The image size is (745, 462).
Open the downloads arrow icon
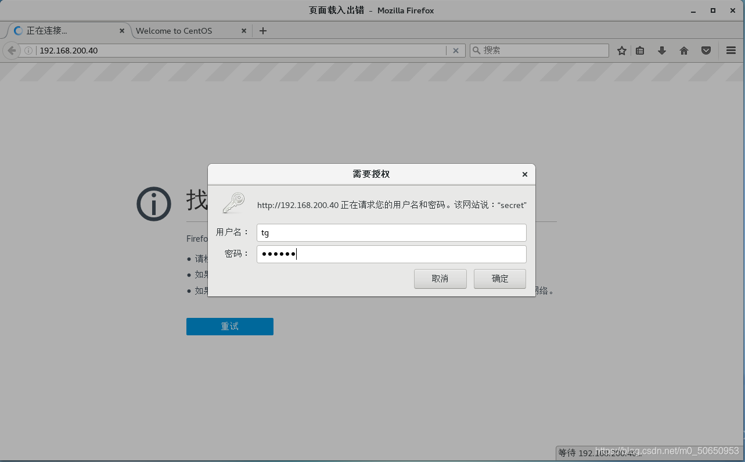662,51
